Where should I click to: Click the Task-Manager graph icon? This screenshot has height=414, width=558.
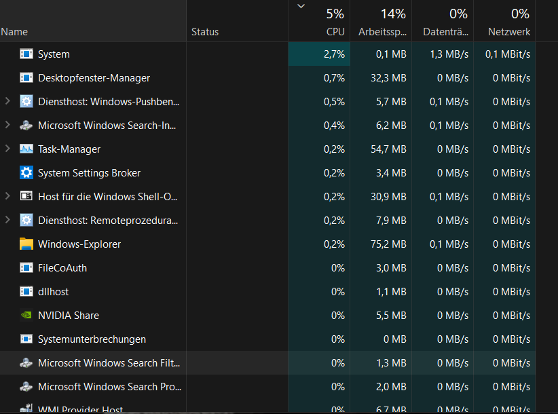26,149
